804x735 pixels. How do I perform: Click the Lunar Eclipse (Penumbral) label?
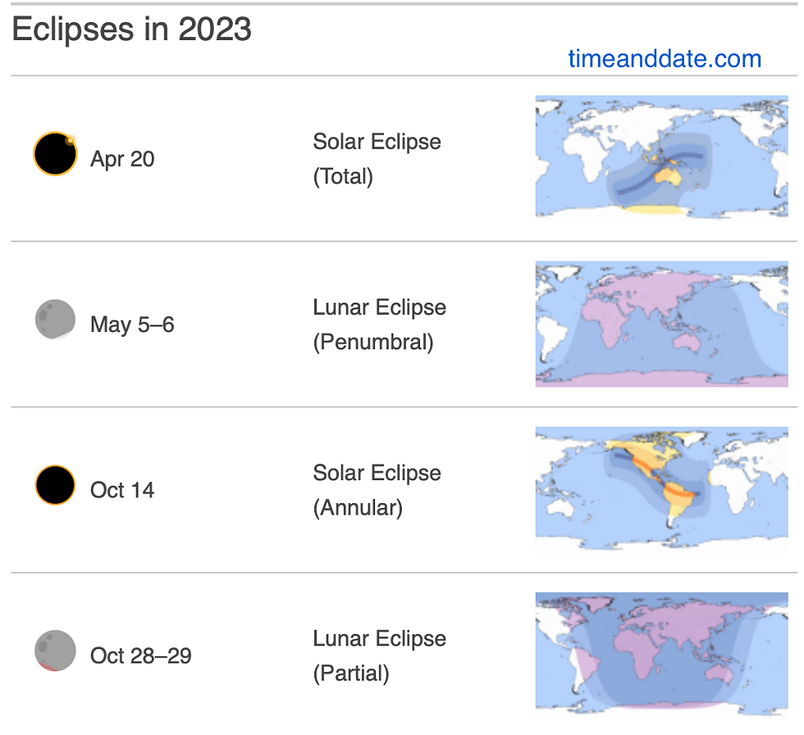pos(379,324)
